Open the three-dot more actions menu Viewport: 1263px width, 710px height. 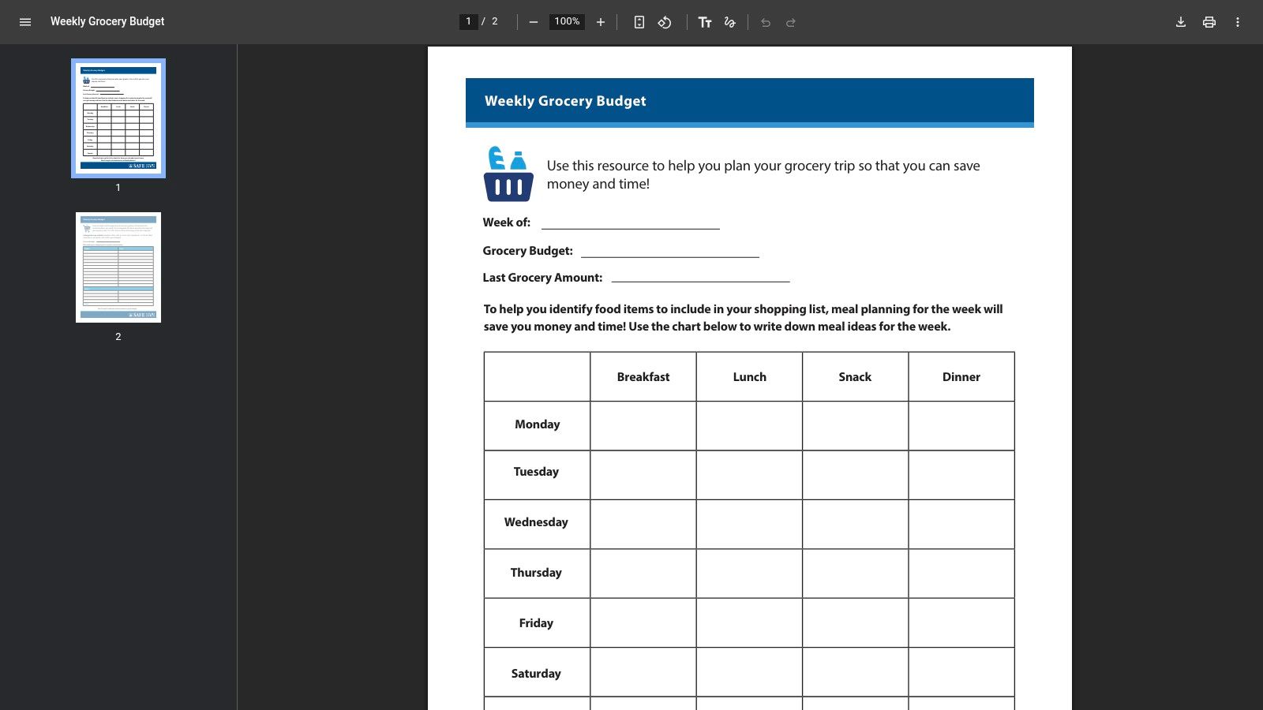coord(1238,22)
